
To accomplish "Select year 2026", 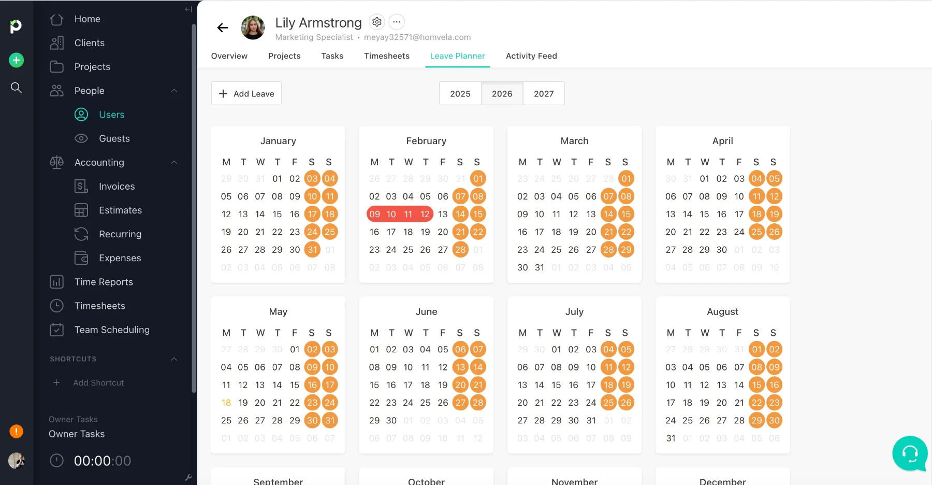I will [x=502, y=93].
